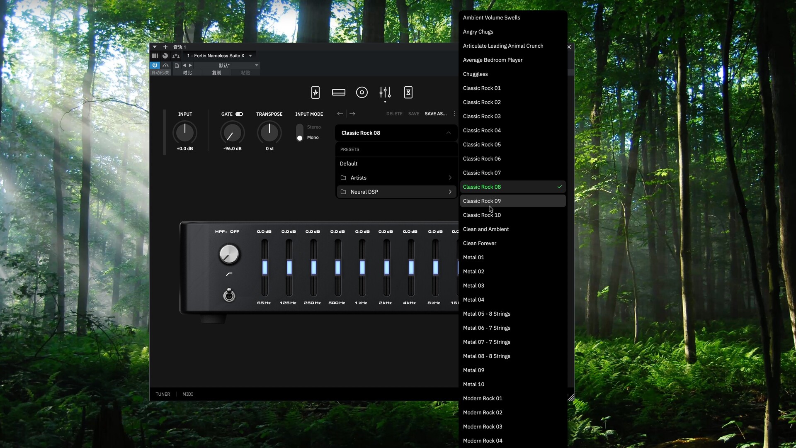The image size is (796, 448).
Task: Open the amp head section icon
Action: tap(339, 92)
